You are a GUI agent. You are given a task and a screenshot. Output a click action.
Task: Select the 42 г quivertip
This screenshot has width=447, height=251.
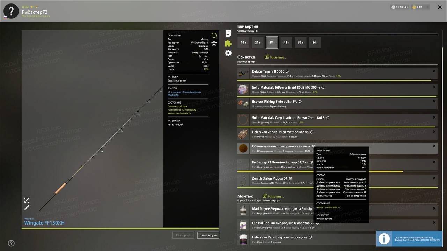(x=286, y=43)
